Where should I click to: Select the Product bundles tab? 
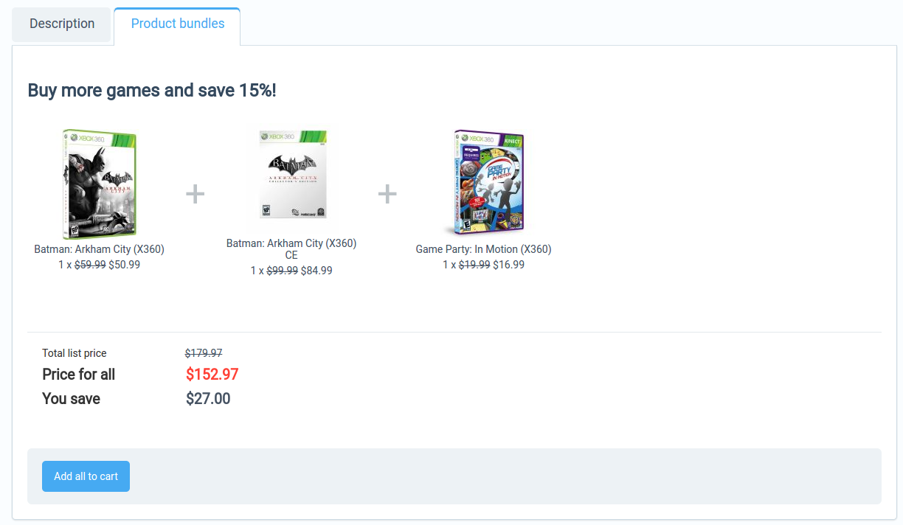point(178,24)
